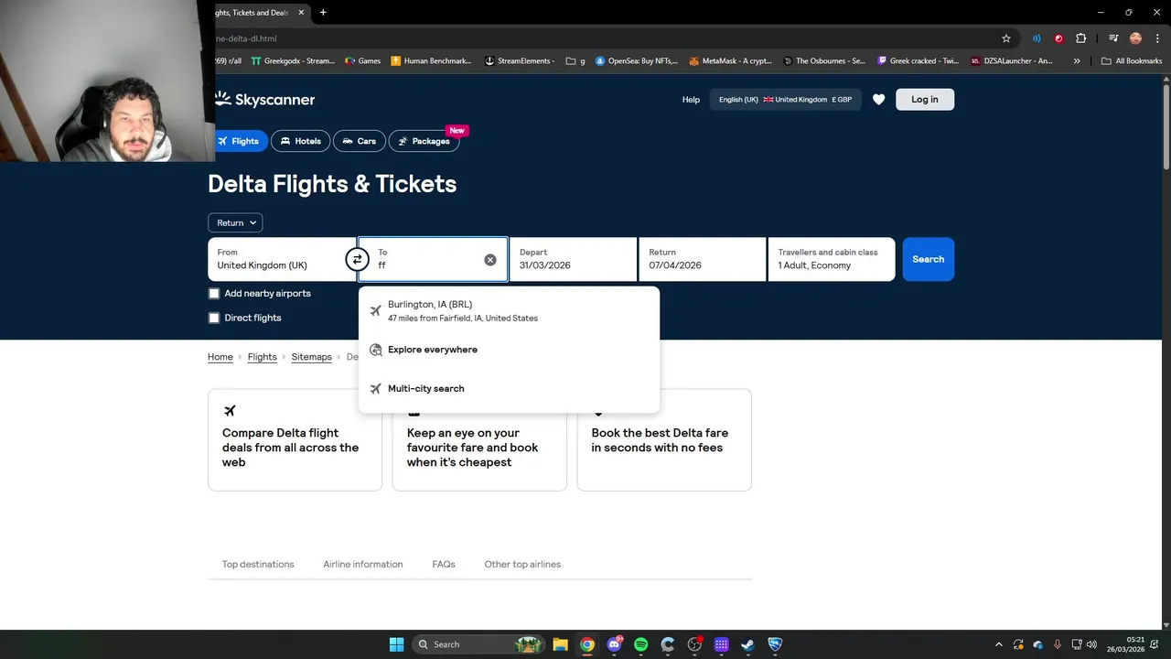Choose Explore everywhere suggestion
The width and height of the screenshot is (1171, 659).
point(509,350)
